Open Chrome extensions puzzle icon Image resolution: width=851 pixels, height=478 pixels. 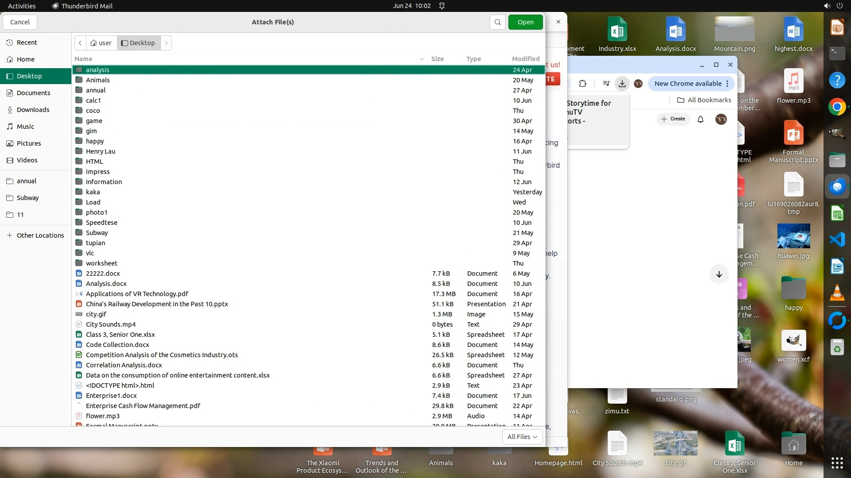tap(582, 84)
